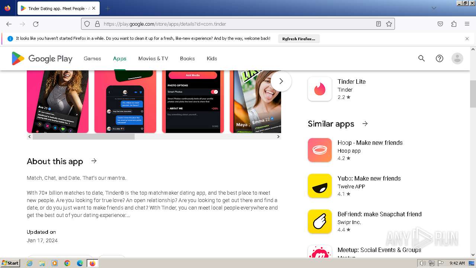476x268 pixels.
Task: Show tracking protection shield info
Action: point(87,24)
